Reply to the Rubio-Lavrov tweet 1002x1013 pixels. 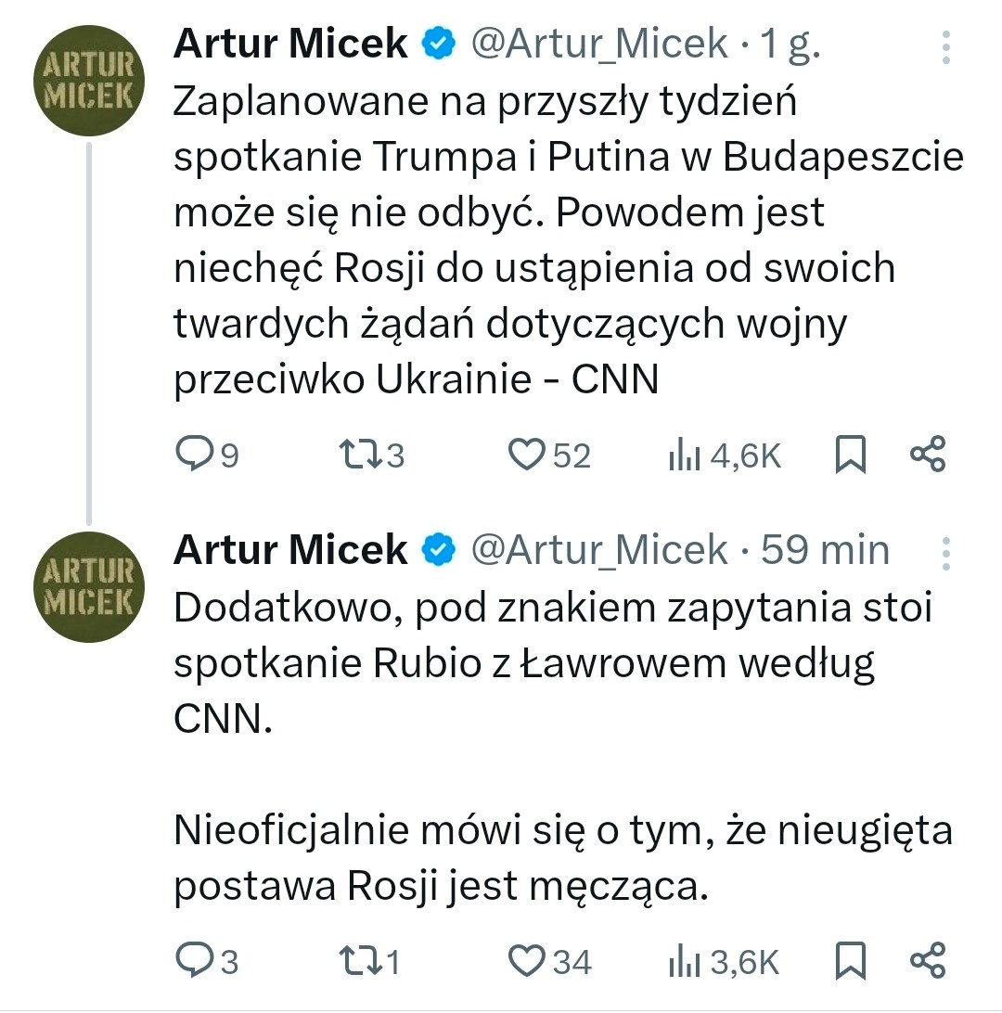click(195, 961)
